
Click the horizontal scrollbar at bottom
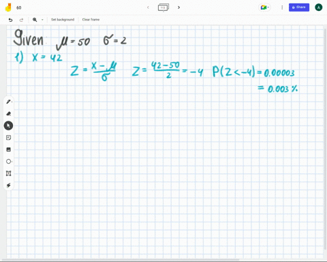pyautogui.click(x=121, y=260)
